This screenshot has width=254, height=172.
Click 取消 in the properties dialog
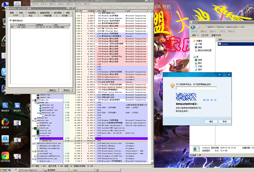(67, 90)
